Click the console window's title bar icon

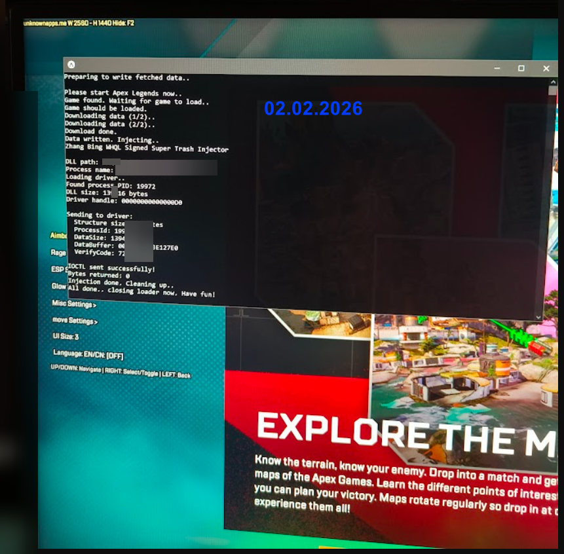(x=71, y=64)
